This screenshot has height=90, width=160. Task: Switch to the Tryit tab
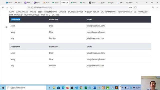pyautogui.click(x=83, y=3)
